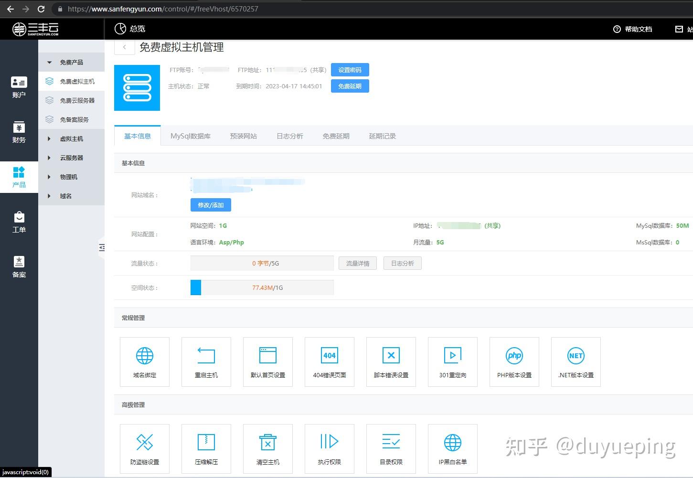Open 脚本错误设置 script error settings
The image size is (693, 478).
tap(391, 362)
